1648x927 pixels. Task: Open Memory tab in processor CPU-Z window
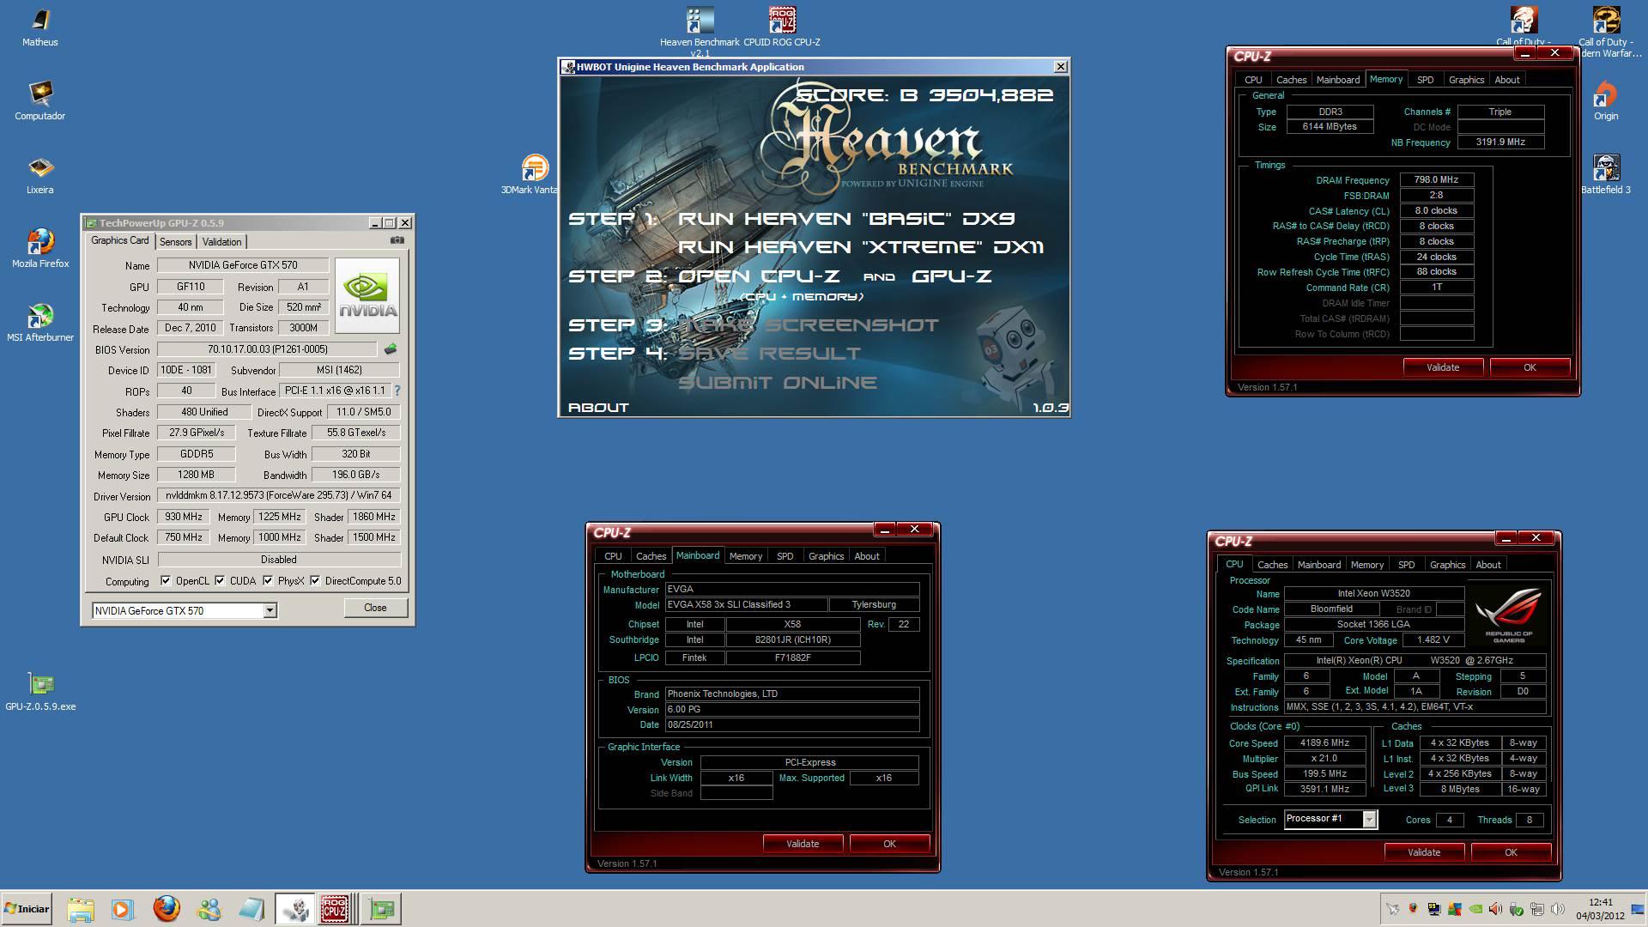pyautogui.click(x=1366, y=565)
